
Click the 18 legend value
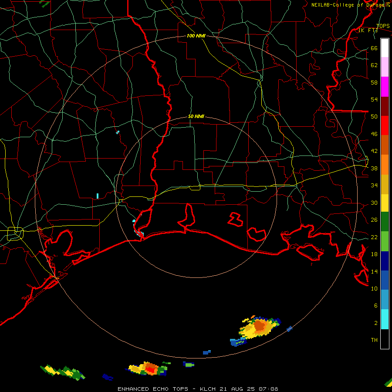pyautogui.click(x=374, y=254)
